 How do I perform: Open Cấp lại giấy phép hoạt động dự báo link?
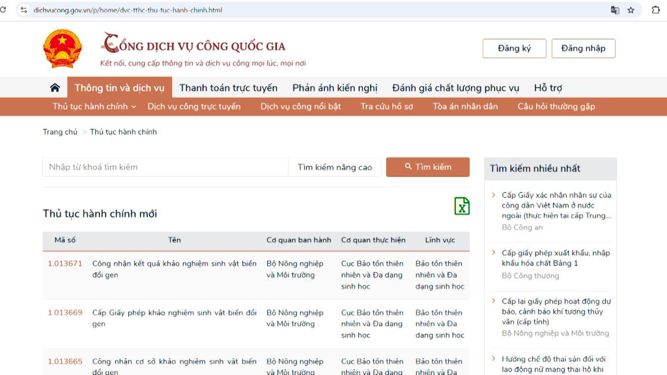click(x=556, y=312)
